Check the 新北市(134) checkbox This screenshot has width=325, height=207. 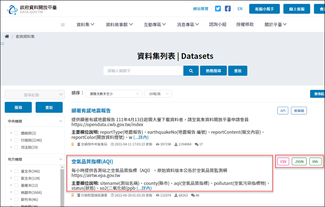[16, 178]
